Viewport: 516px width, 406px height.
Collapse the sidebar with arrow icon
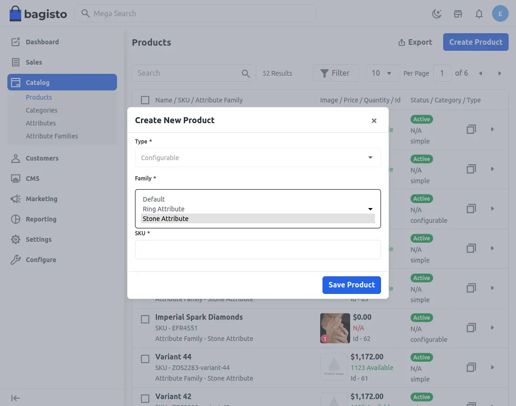(16, 398)
